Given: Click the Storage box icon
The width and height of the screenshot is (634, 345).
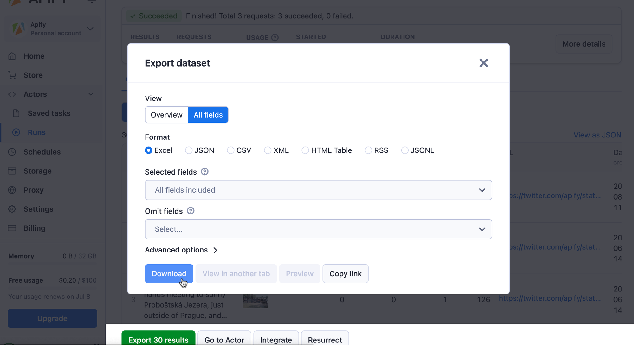Looking at the screenshot, I should pyautogui.click(x=12, y=171).
